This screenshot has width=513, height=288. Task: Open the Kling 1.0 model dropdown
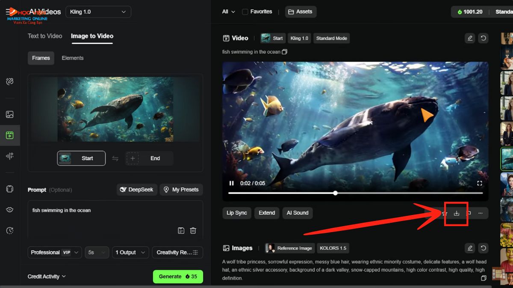click(98, 12)
